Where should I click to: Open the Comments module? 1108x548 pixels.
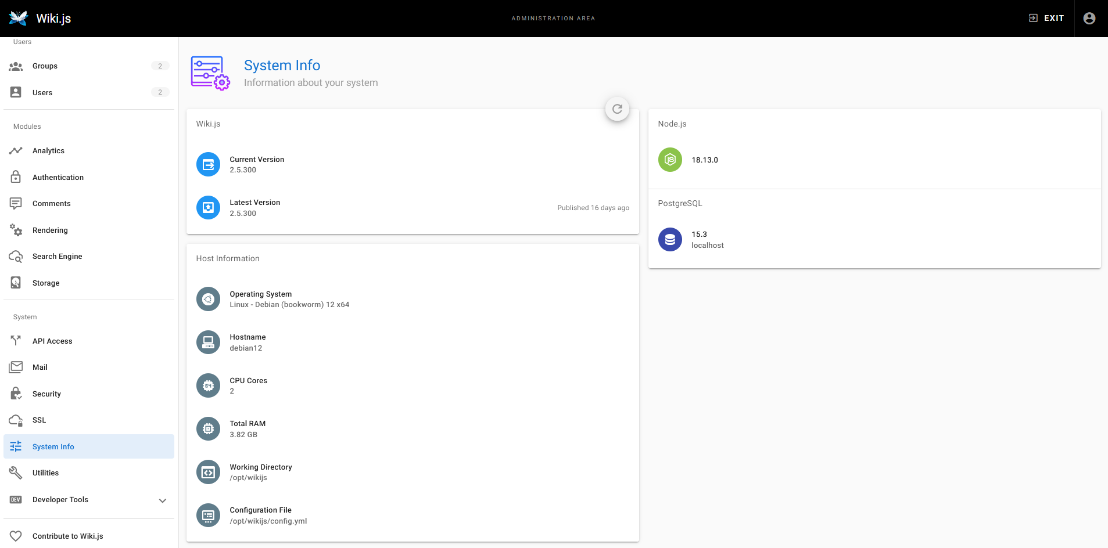point(89,204)
